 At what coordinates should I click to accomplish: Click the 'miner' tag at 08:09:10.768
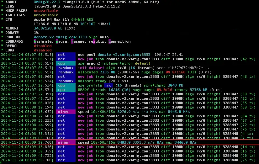pyautogui.click(x=66, y=143)
